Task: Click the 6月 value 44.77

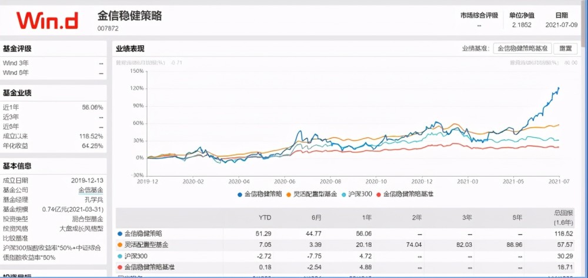Action: click(x=314, y=233)
